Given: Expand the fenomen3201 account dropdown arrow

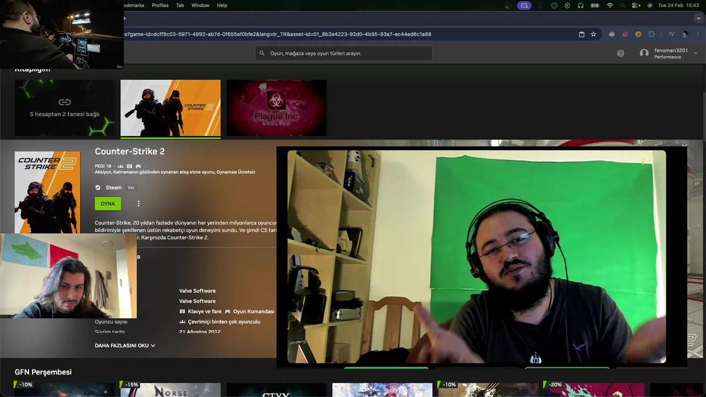Looking at the screenshot, I should 696,53.
